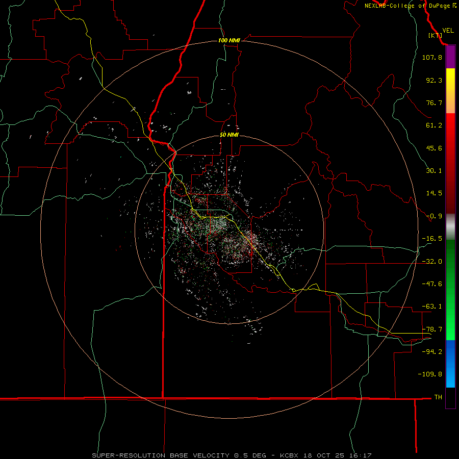This screenshot has width=459, height=459.
Task: Click the gray near-zero segment of color bar
Action: (450, 227)
